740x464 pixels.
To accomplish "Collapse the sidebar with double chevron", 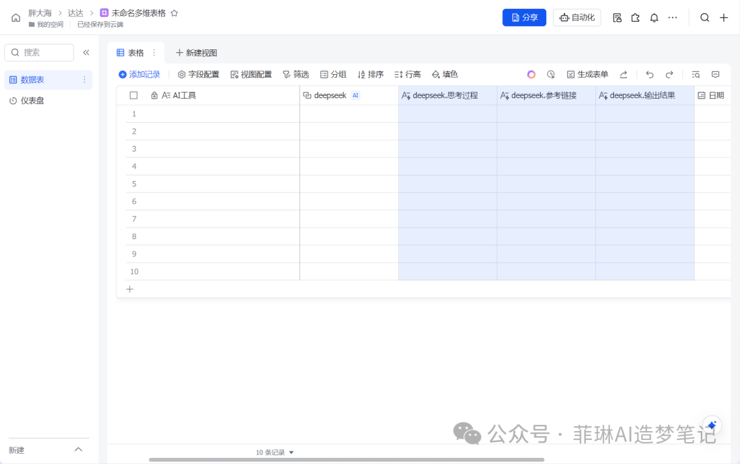I will pos(86,52).
